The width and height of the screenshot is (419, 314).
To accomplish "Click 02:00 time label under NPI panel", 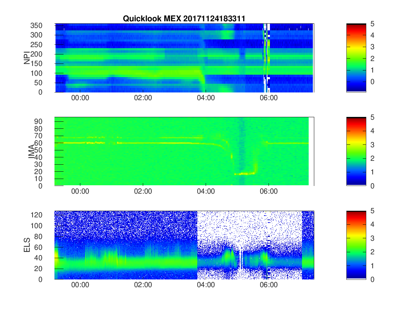I will point(143,98).
